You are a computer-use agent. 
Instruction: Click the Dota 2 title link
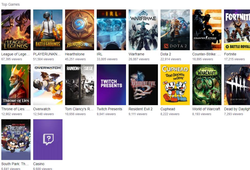tap(166, 54)
